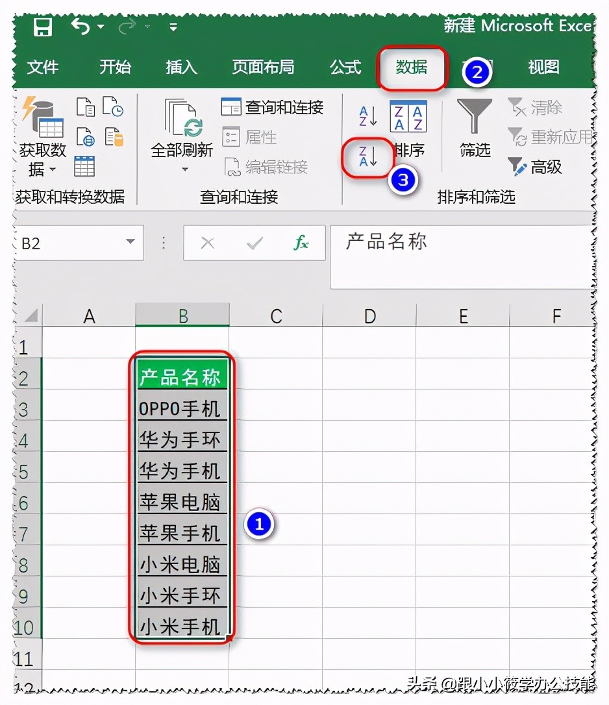Click cell 小米手机
Viewport: 609px width, 705px height.
[x=182, y=623]
